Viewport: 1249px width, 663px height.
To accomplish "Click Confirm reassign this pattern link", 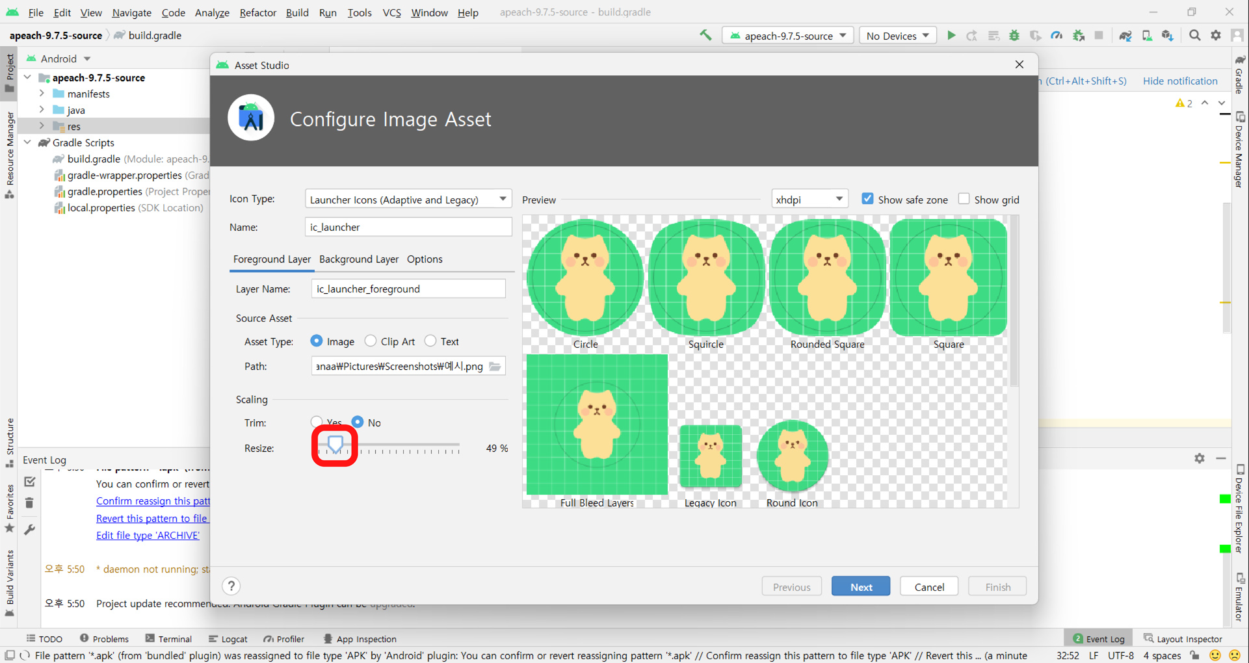I will pos(153,500).
